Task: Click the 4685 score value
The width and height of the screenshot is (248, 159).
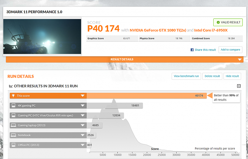Action: (x=95, y=125)
